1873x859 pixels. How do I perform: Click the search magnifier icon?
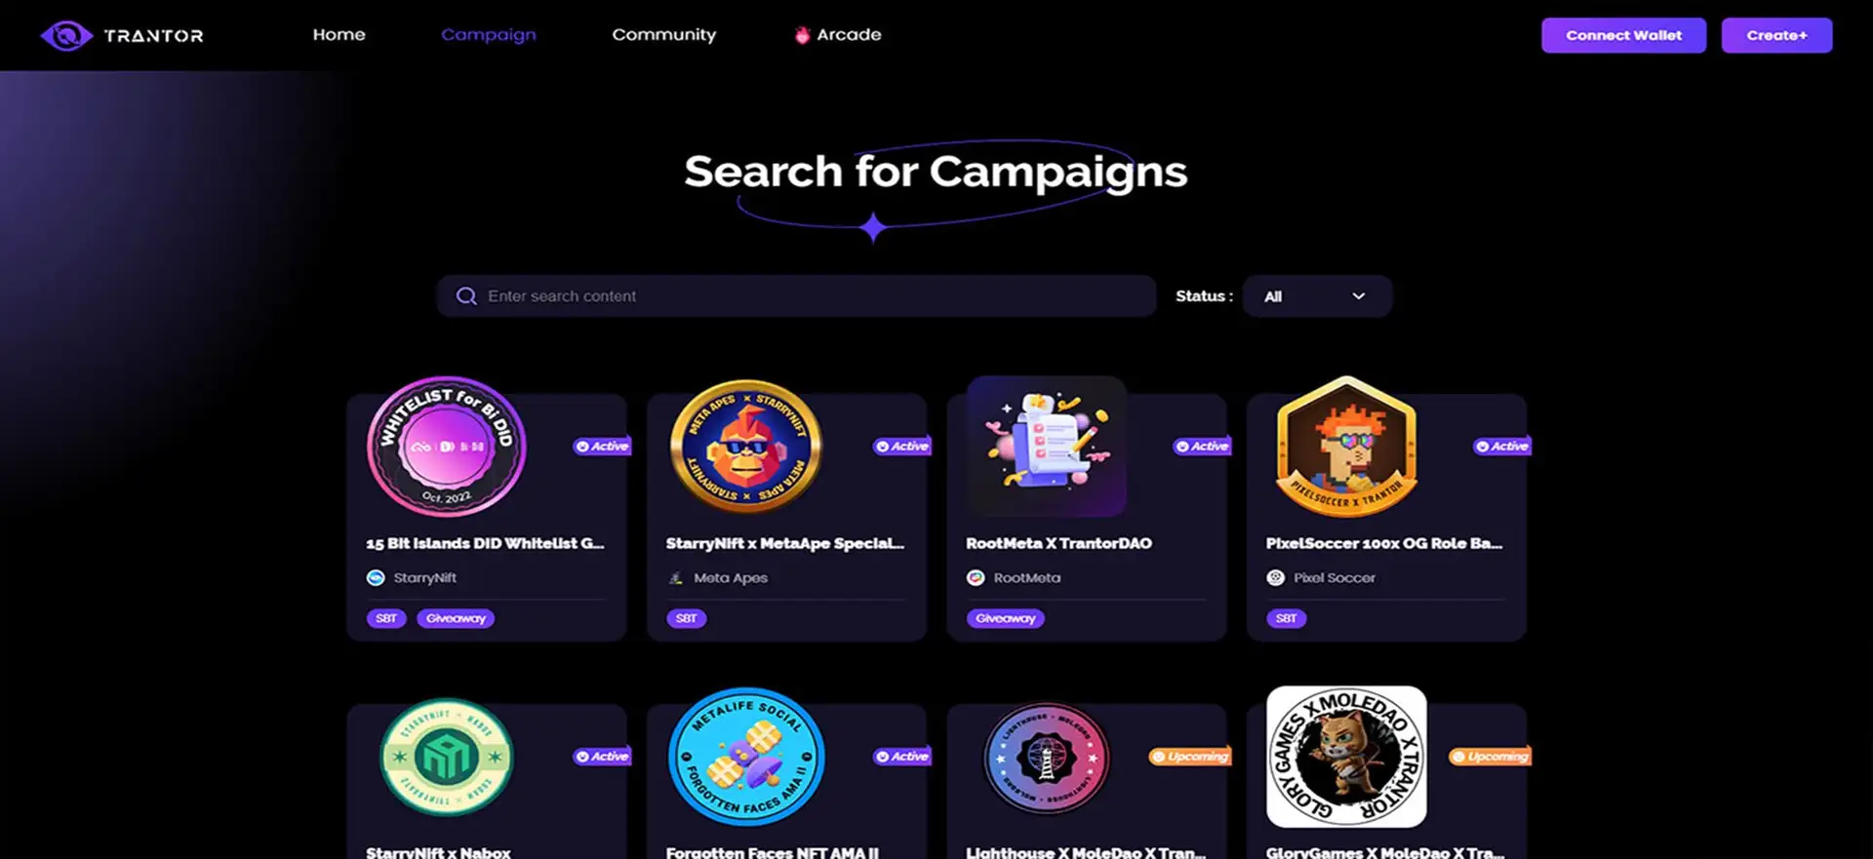pyautogui.click(x=466, y=296)
